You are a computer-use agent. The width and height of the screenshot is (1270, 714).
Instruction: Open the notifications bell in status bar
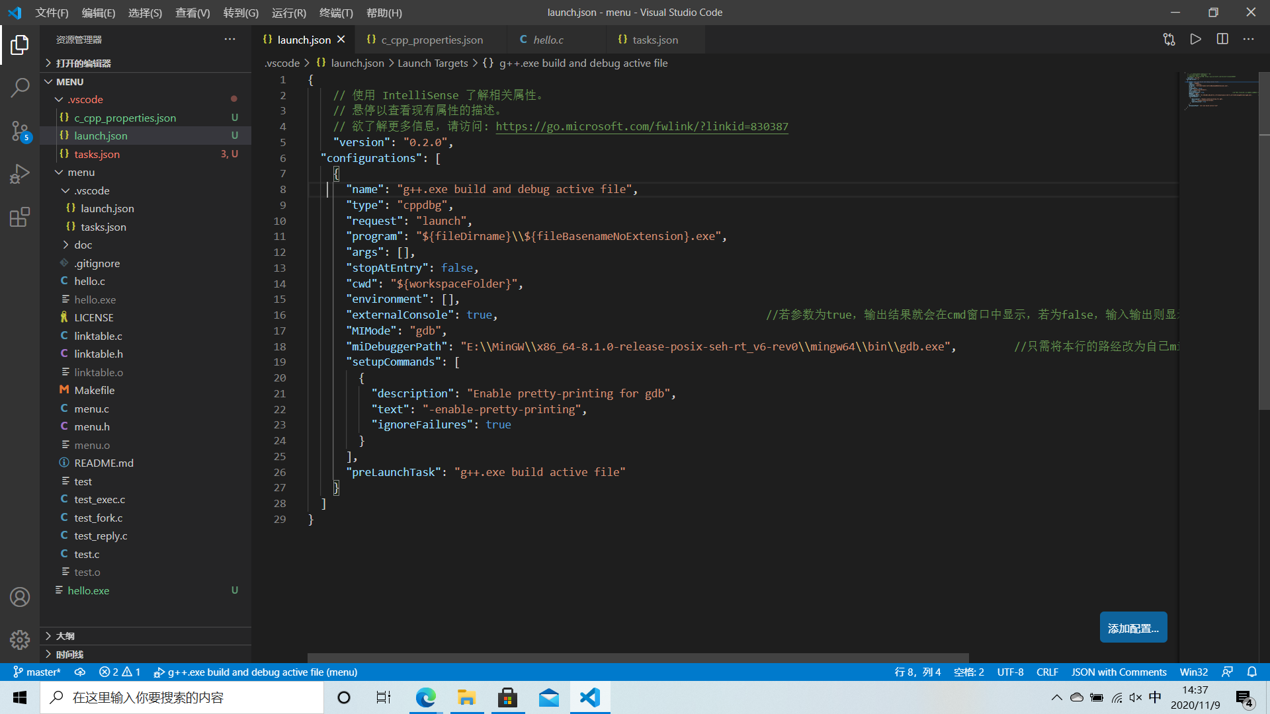click(x=1251, y=672)
